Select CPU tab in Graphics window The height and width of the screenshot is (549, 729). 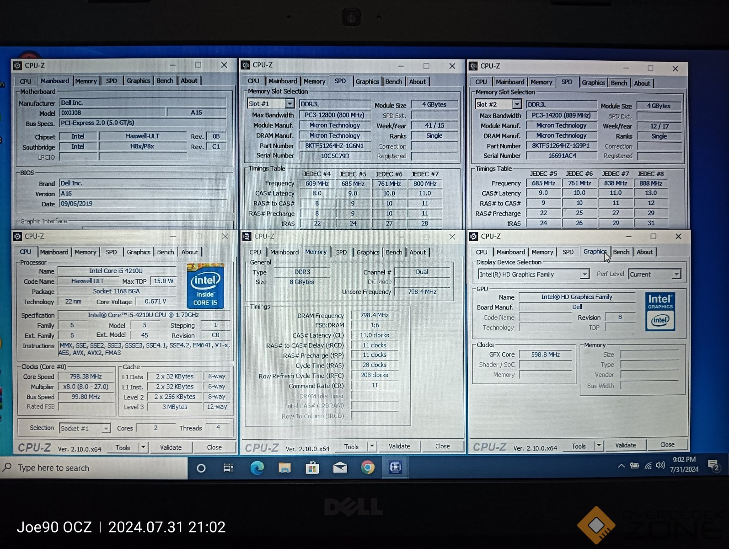click(482, 252)
